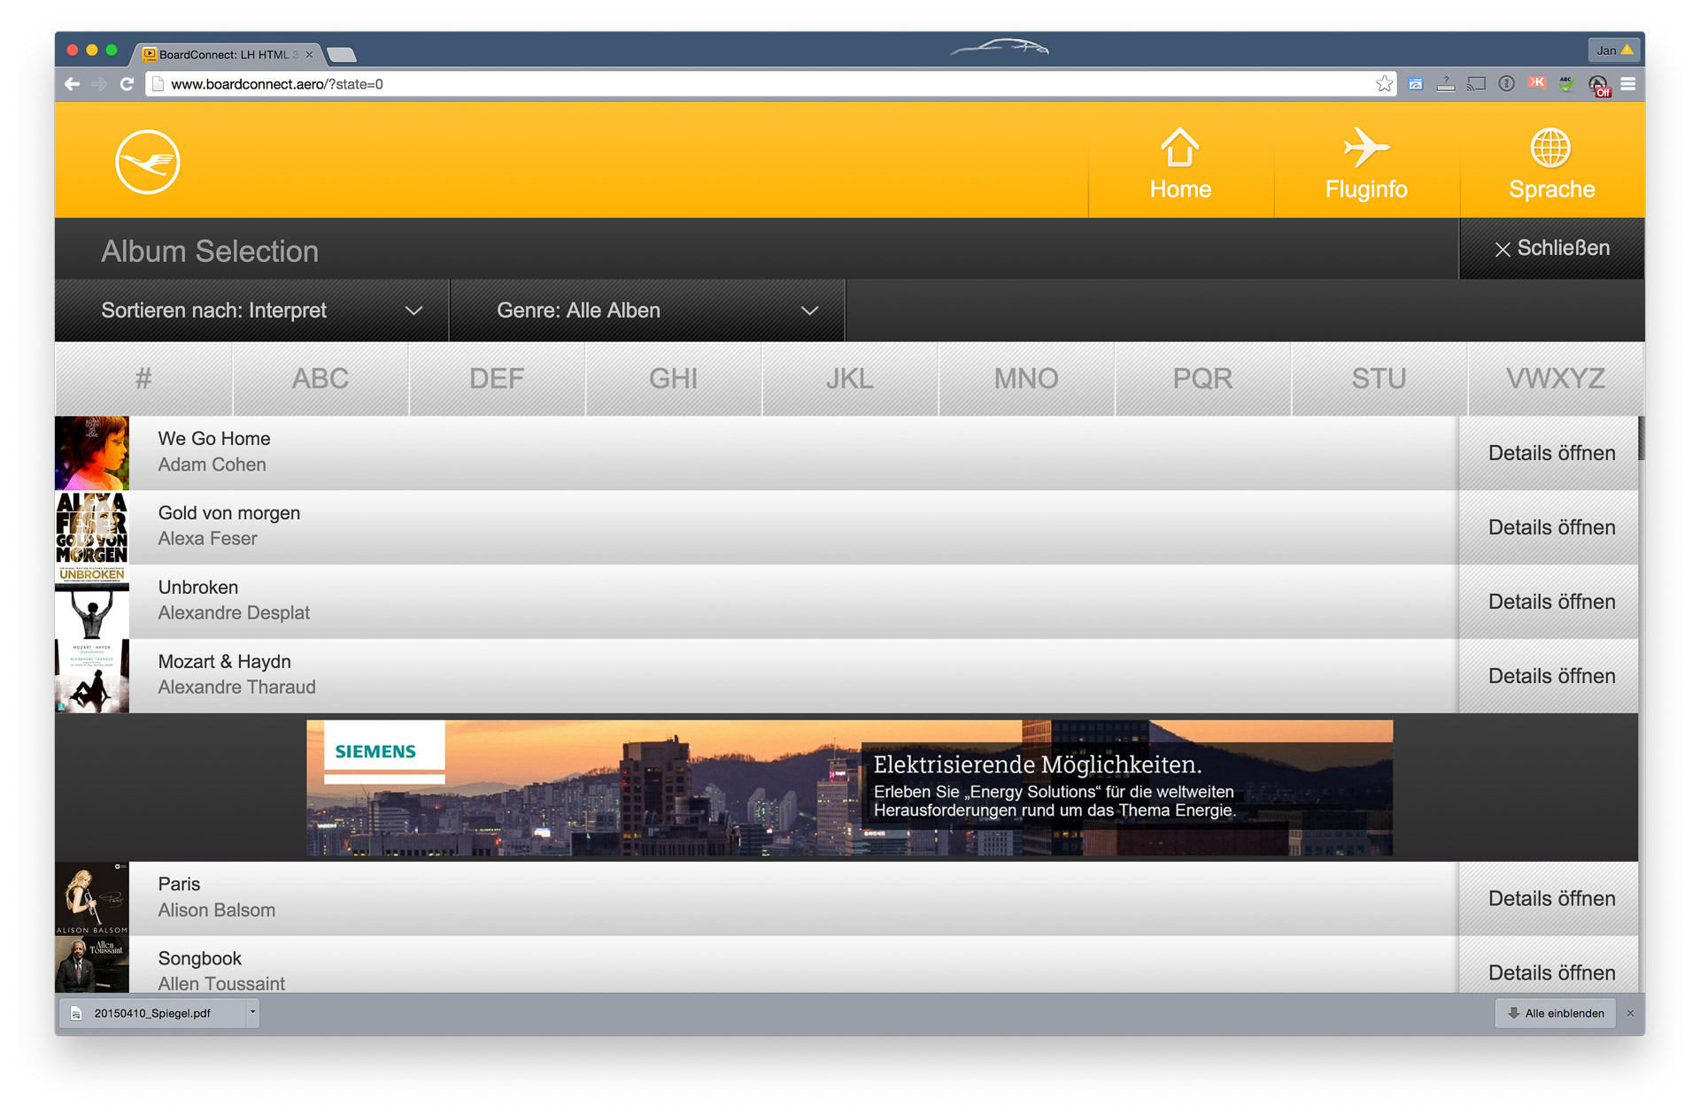
Task: Click Paris album cover thumbnail
Action: (x=92, y=899)
